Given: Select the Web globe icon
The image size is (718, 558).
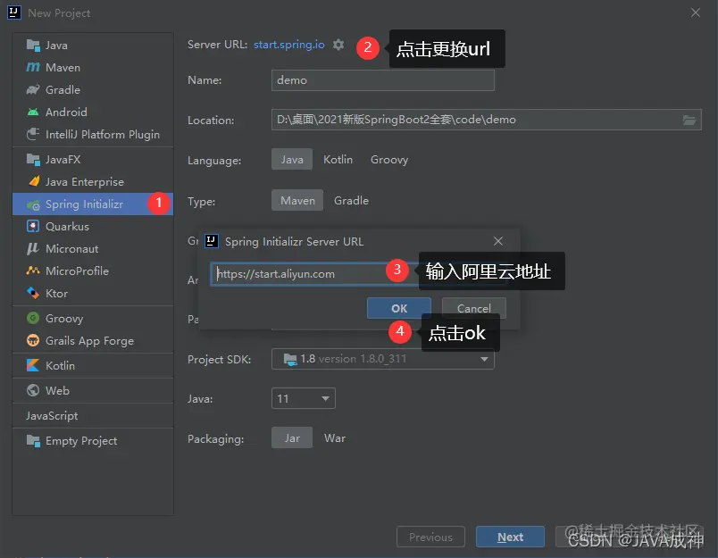Looking at the screenshot, I should (33, 390).
